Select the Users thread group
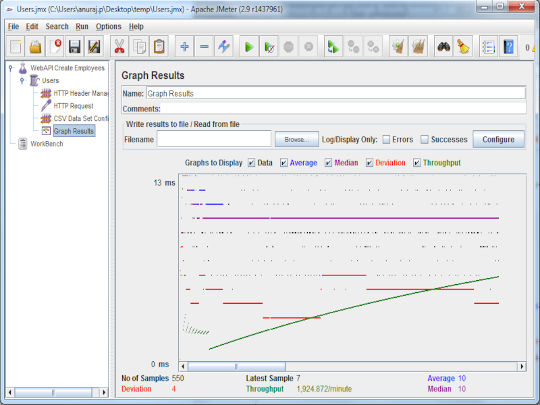The height and width of the screenshot is (405, 540). click(50, 80)
